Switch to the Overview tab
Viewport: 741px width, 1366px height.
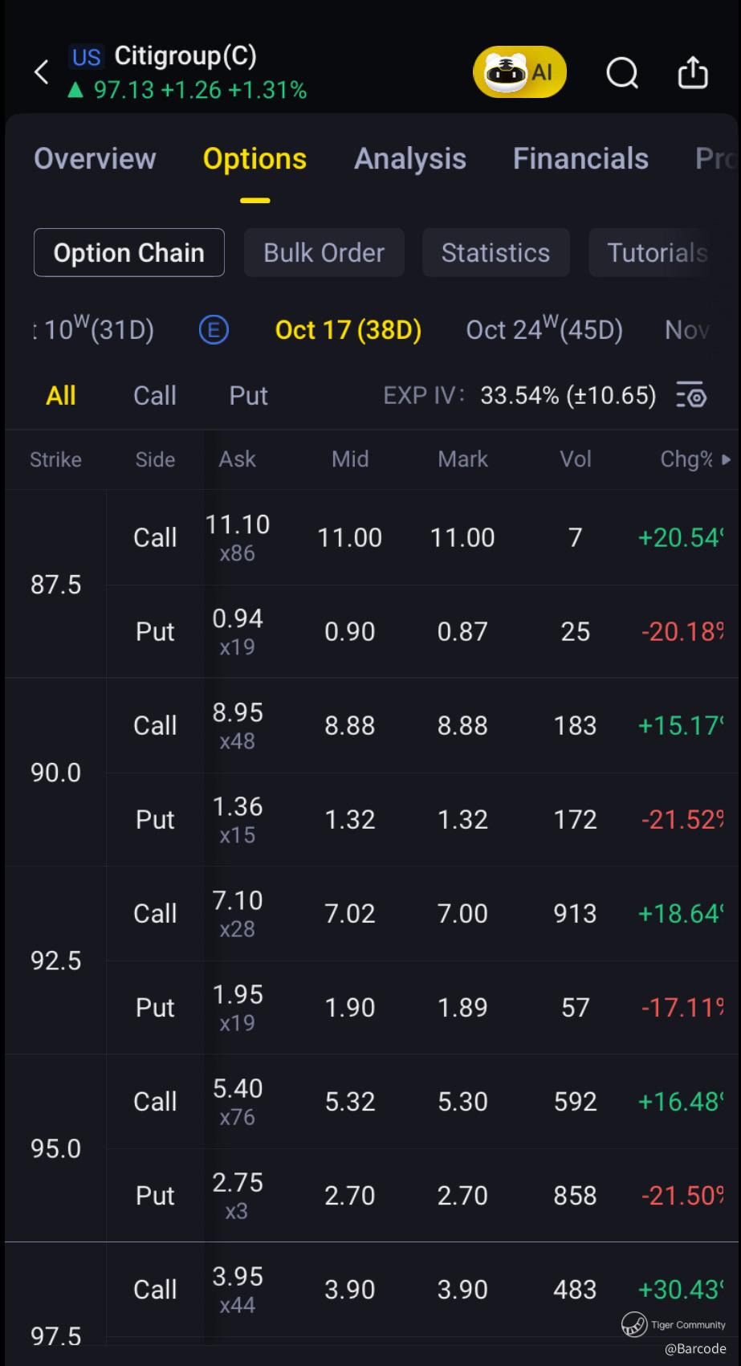pyautogui.click(x=95, y=159)
